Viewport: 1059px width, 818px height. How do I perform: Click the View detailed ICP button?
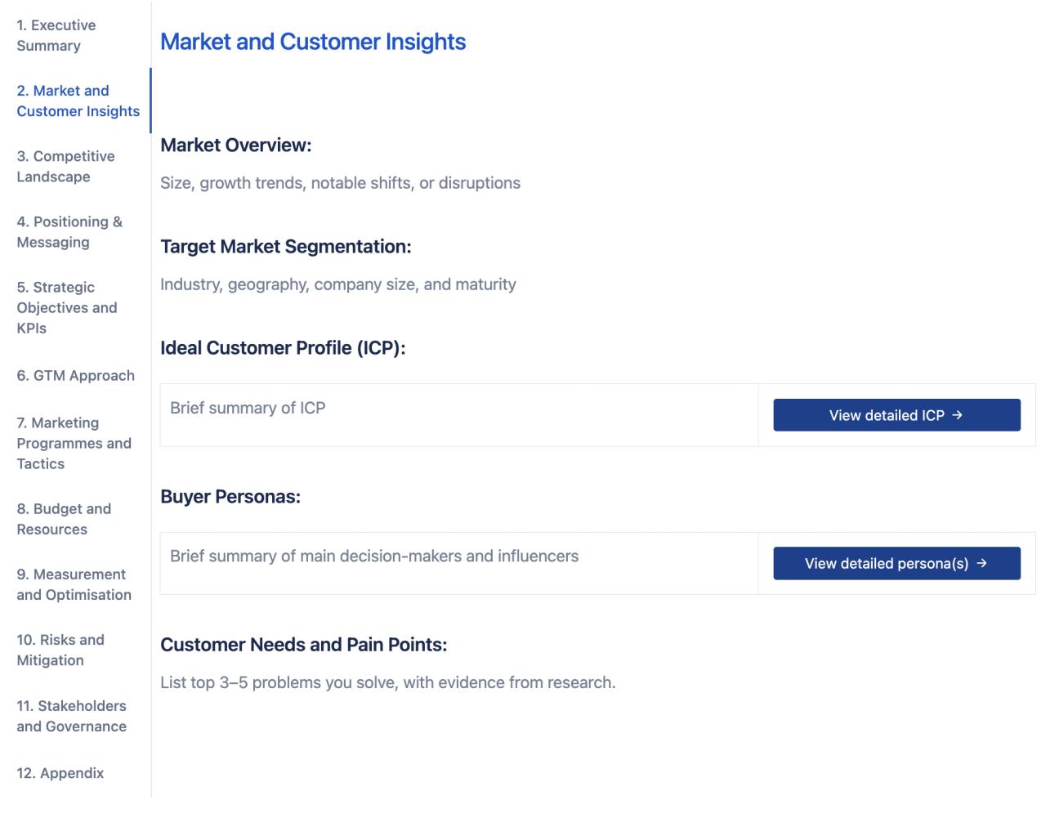click(x=896, y=414)
